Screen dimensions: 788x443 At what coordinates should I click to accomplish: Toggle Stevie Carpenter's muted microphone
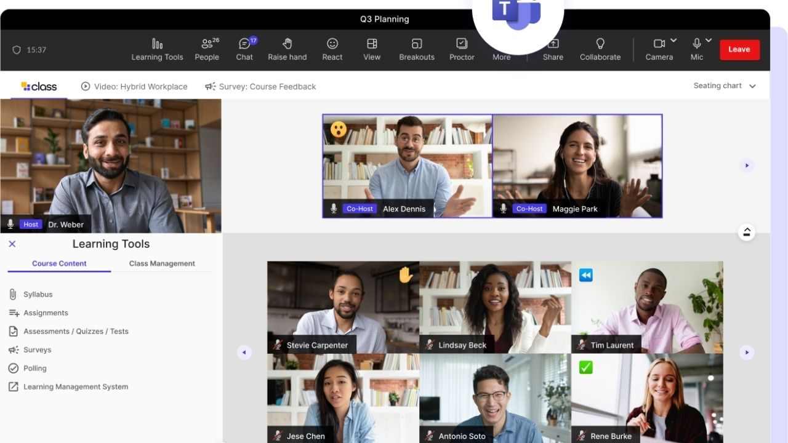[278, 345]
